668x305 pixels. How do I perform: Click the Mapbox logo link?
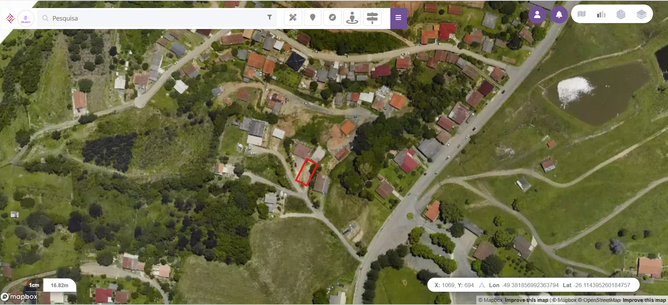point(20,297)
